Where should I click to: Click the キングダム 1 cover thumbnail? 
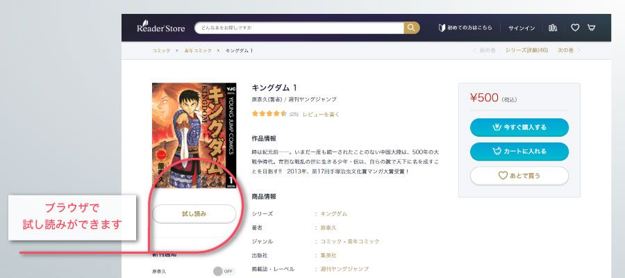click(x=194, y=136)
